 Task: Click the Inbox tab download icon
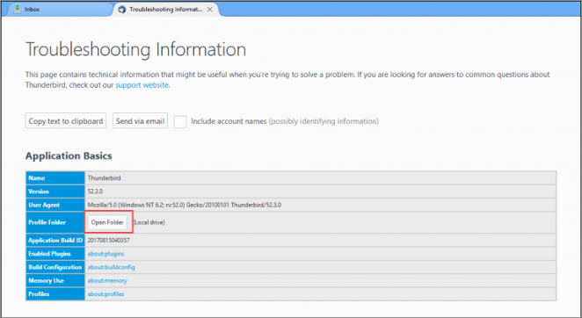coord(17,10)
